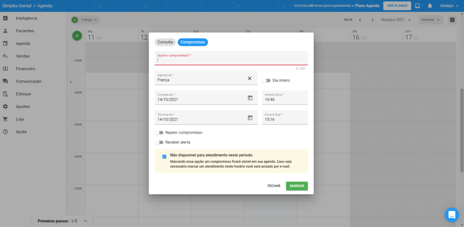This screenshot has width=464, height=227.
Task: Open the Termina em calendar picker icon
Action: (250, 117)
